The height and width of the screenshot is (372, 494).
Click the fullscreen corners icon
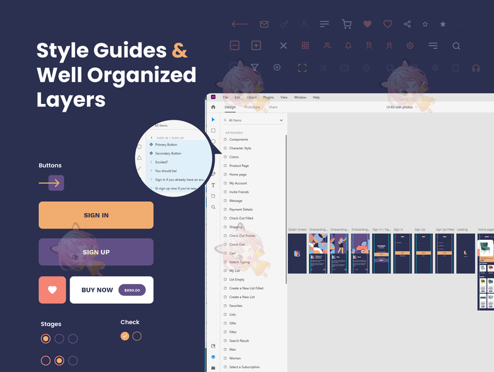tap(302, 68)
